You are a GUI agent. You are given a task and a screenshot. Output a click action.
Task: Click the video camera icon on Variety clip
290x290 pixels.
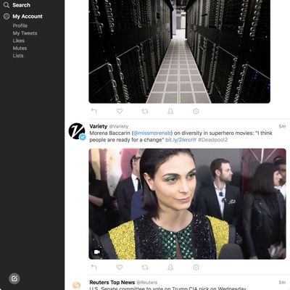97,252
